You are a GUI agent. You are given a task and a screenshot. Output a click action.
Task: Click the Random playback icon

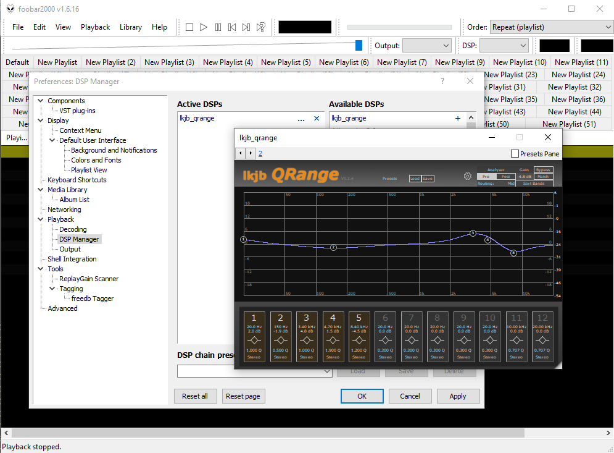[x=261, y=27]
